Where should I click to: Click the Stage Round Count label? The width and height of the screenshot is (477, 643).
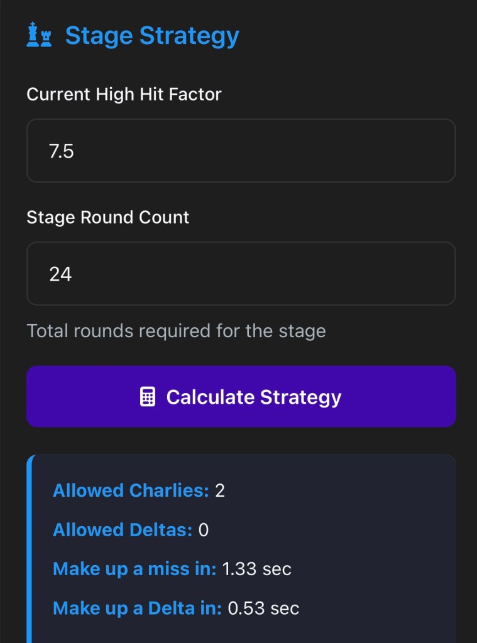coord(107,217)
